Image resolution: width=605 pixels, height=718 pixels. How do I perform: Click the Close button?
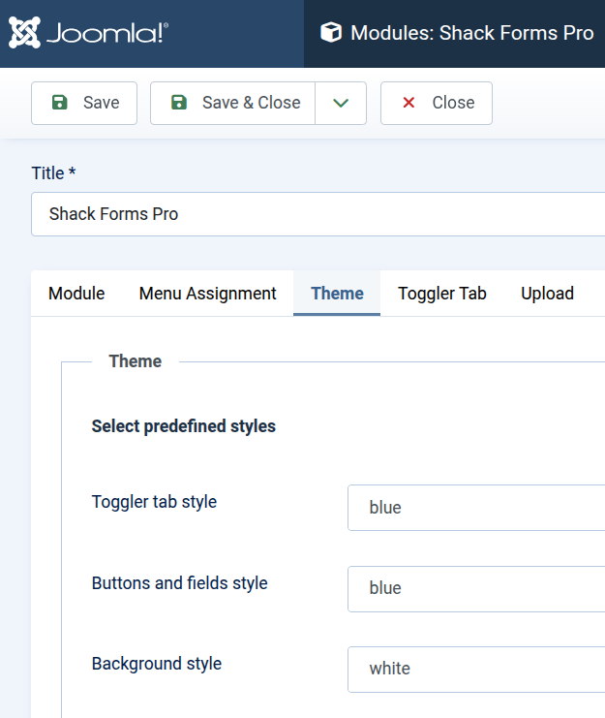pos(437,103)
